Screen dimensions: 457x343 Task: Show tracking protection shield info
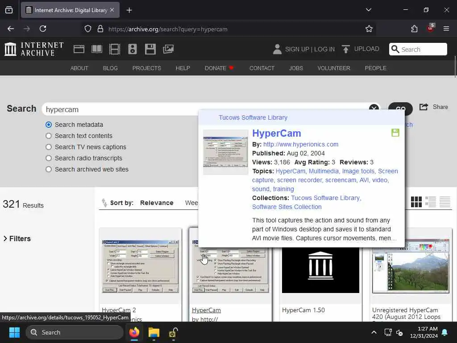(88, 29)
